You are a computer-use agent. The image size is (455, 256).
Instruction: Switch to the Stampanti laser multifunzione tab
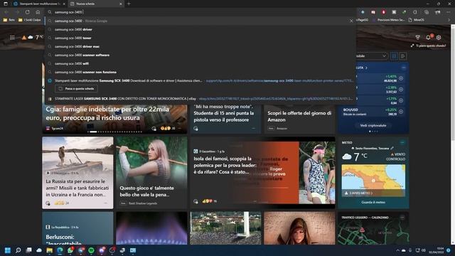(x=39, y=4)
